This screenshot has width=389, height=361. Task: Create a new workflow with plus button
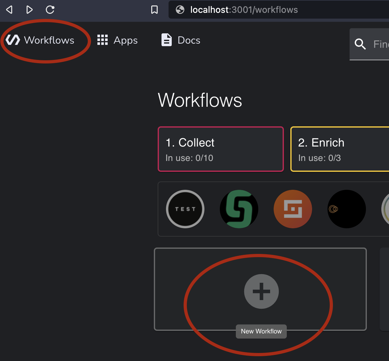261,291
